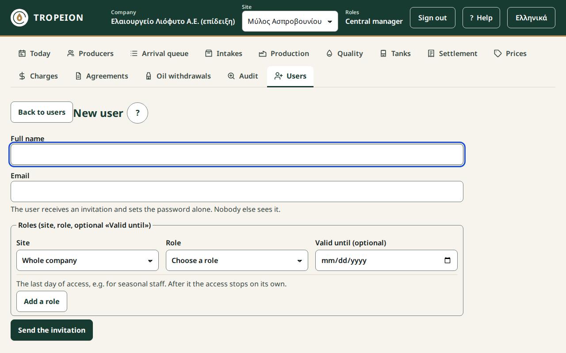
Task: Go to the Agreements tab
Action: pos(101,76)
